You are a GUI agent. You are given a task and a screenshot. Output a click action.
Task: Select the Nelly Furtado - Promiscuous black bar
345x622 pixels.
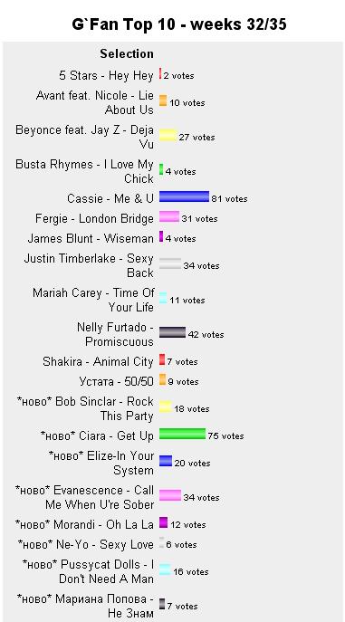pos(172,332)
